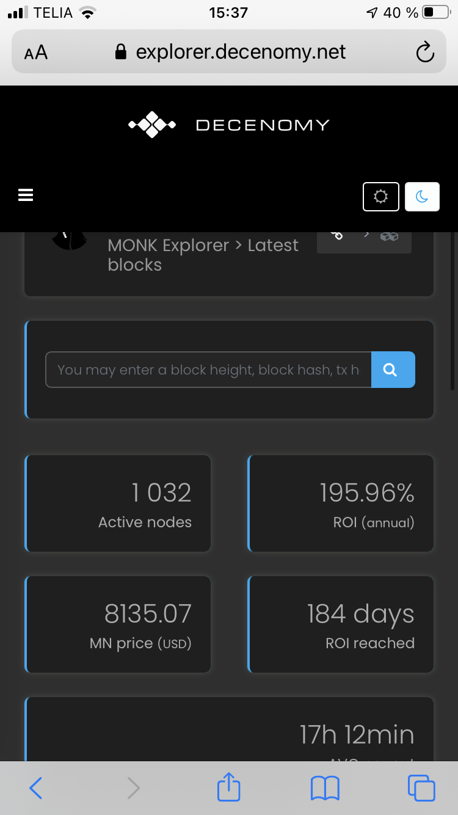Click the blue search magnifier button
This screenshot has height=815, width=458.
pyautogui.click(x=393, y=370)
